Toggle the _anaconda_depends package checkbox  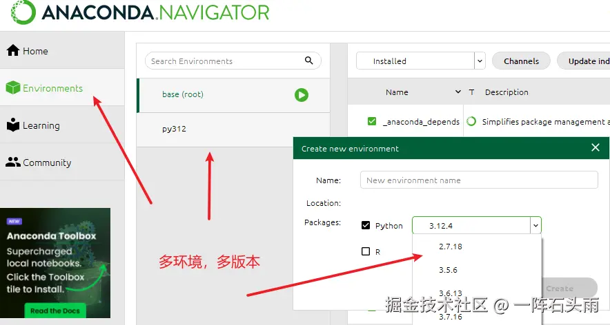click(x=372, y=122)
